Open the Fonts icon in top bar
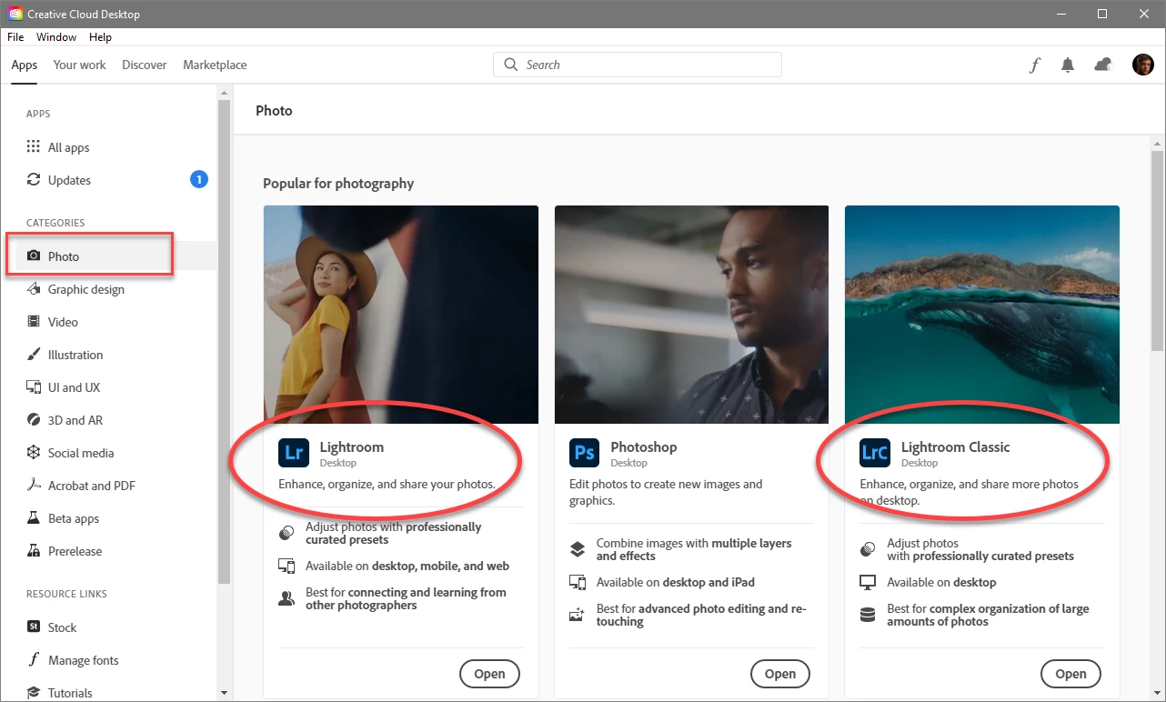The width and height of the screenshot is (1166, 702). click(x=1034, y=65)
